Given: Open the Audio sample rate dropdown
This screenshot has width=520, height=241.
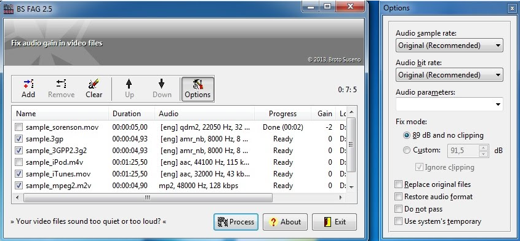Looking at the screenshot, I should (x=449, y=45).
